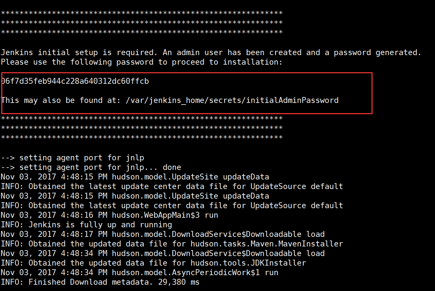Click the first "--> setting agent port for jnlp" line
Viewport: 435px width, 291px height.
tap(72, 158)
